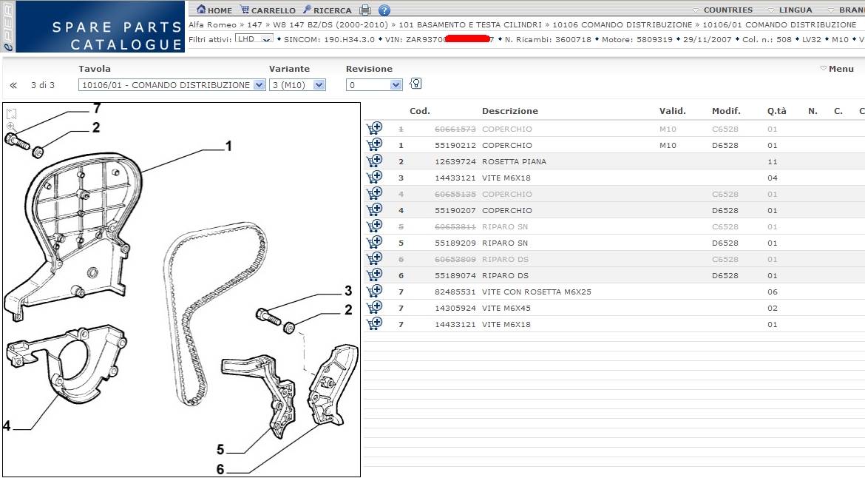Screen dimensions: 865x478
Task: Add RIPARO DS 55189074 to cart
Action: click(x=375, y=275)
